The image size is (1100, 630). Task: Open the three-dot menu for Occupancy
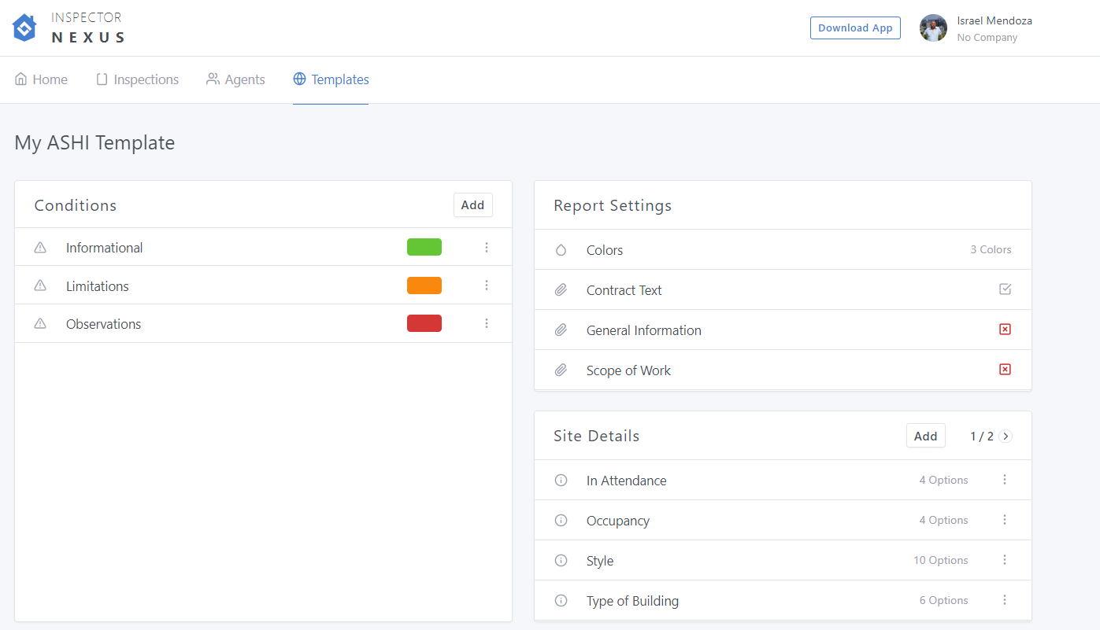(1005, 520)
